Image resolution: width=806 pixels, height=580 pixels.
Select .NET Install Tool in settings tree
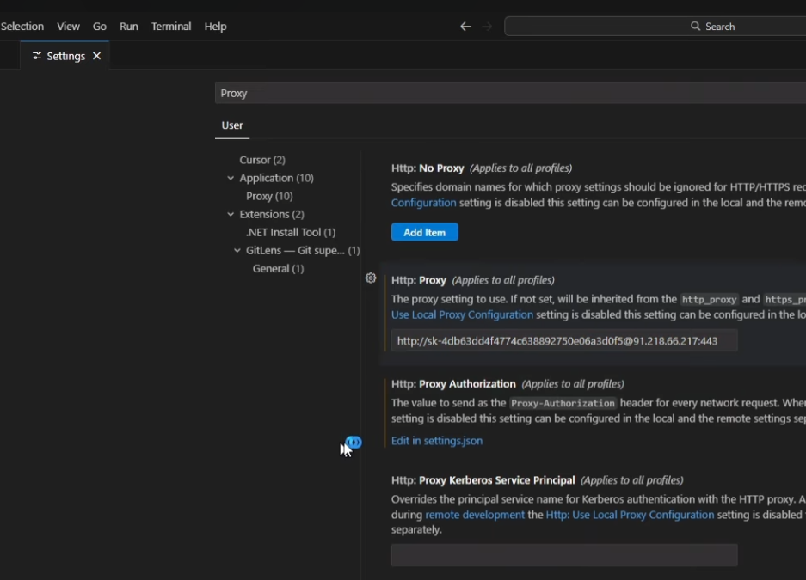pos(291,232)
